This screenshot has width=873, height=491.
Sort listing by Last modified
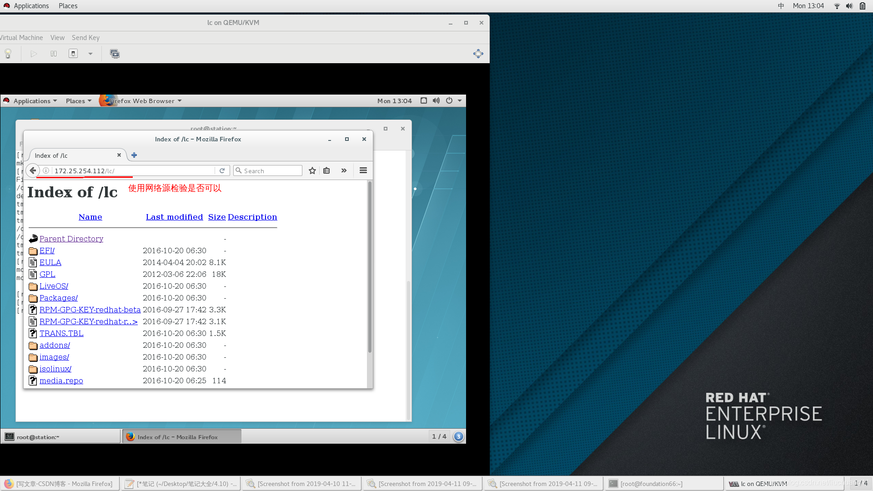click(175, 217)
